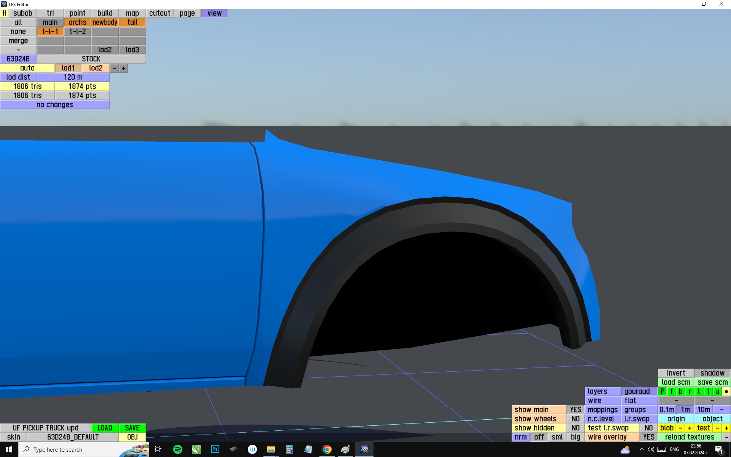Open File Explorer from the taskbar
This screenshot has width=731, height=457.
click(271, 449)
